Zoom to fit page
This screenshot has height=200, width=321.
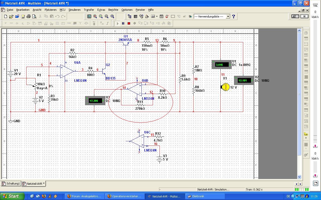pyautogui.click(x=112, y=16)
